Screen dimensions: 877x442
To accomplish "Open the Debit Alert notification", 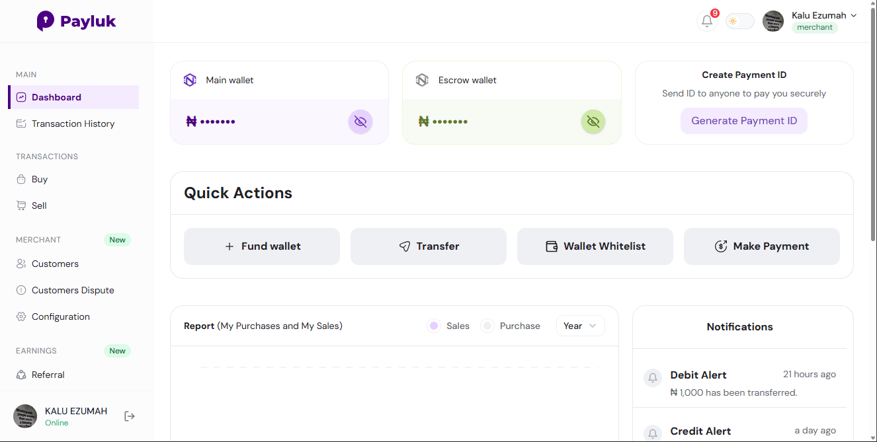I will click(x=698, y=375).
